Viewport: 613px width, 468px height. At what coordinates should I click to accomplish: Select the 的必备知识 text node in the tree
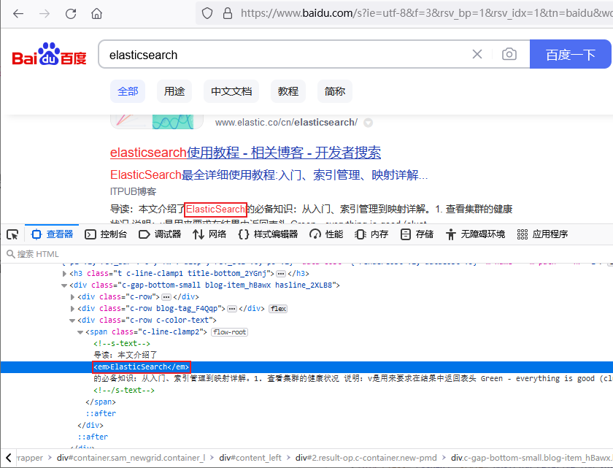point(353,378)
